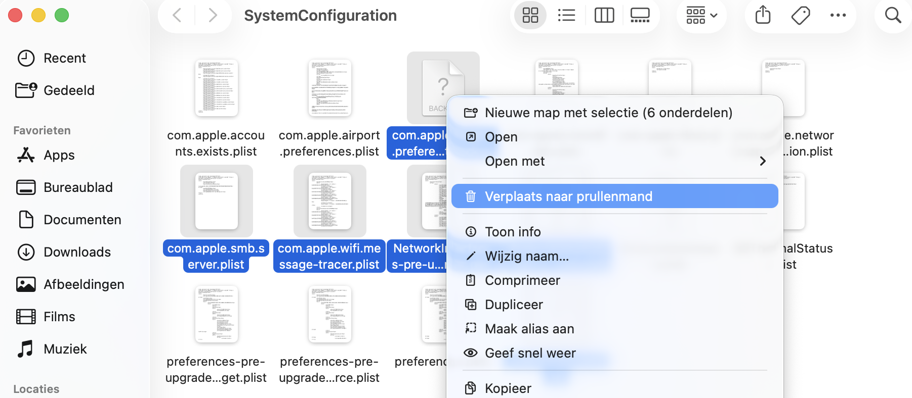Viewport: 912px width, 398px height.
Task: Go back with the Finder back arrow
Action: click(x=177, y=16)
